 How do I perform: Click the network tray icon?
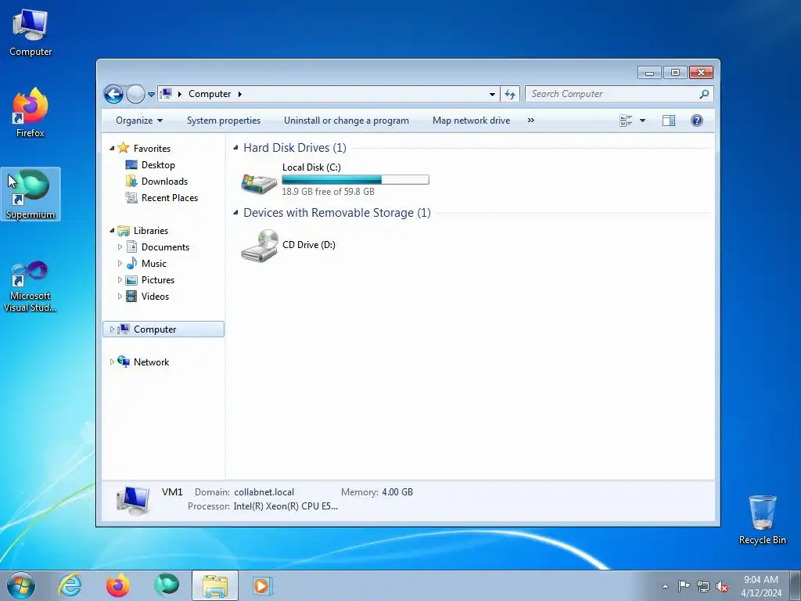703,586
